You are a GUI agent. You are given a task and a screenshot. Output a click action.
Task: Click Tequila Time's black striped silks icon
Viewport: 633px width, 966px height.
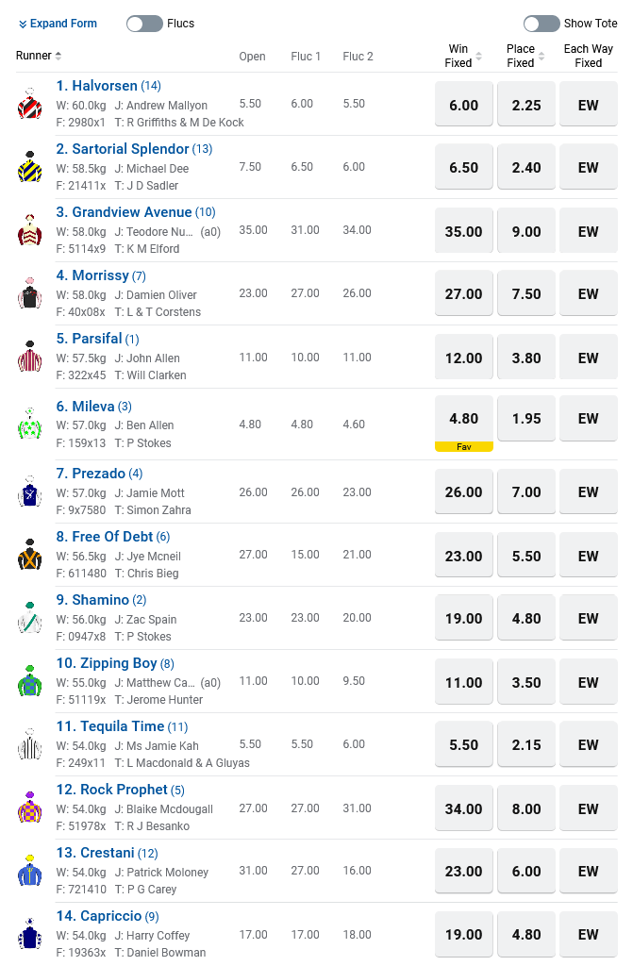pyautogui.click(x=29, y=745)
